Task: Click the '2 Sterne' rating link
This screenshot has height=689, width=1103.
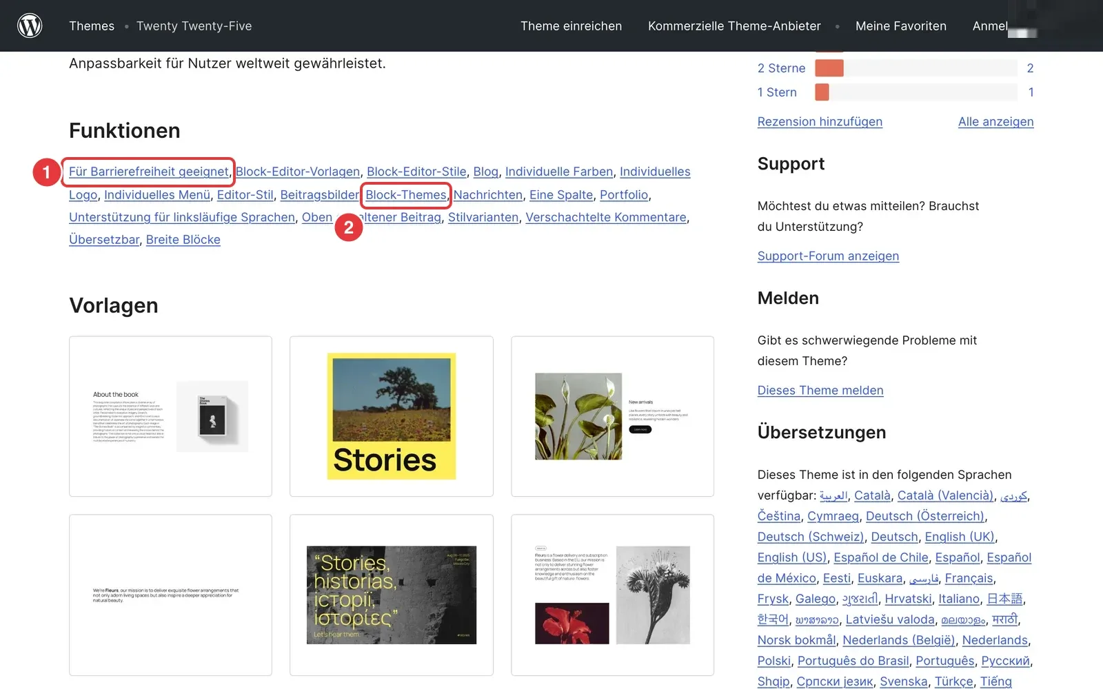Action: pos(781,68)
